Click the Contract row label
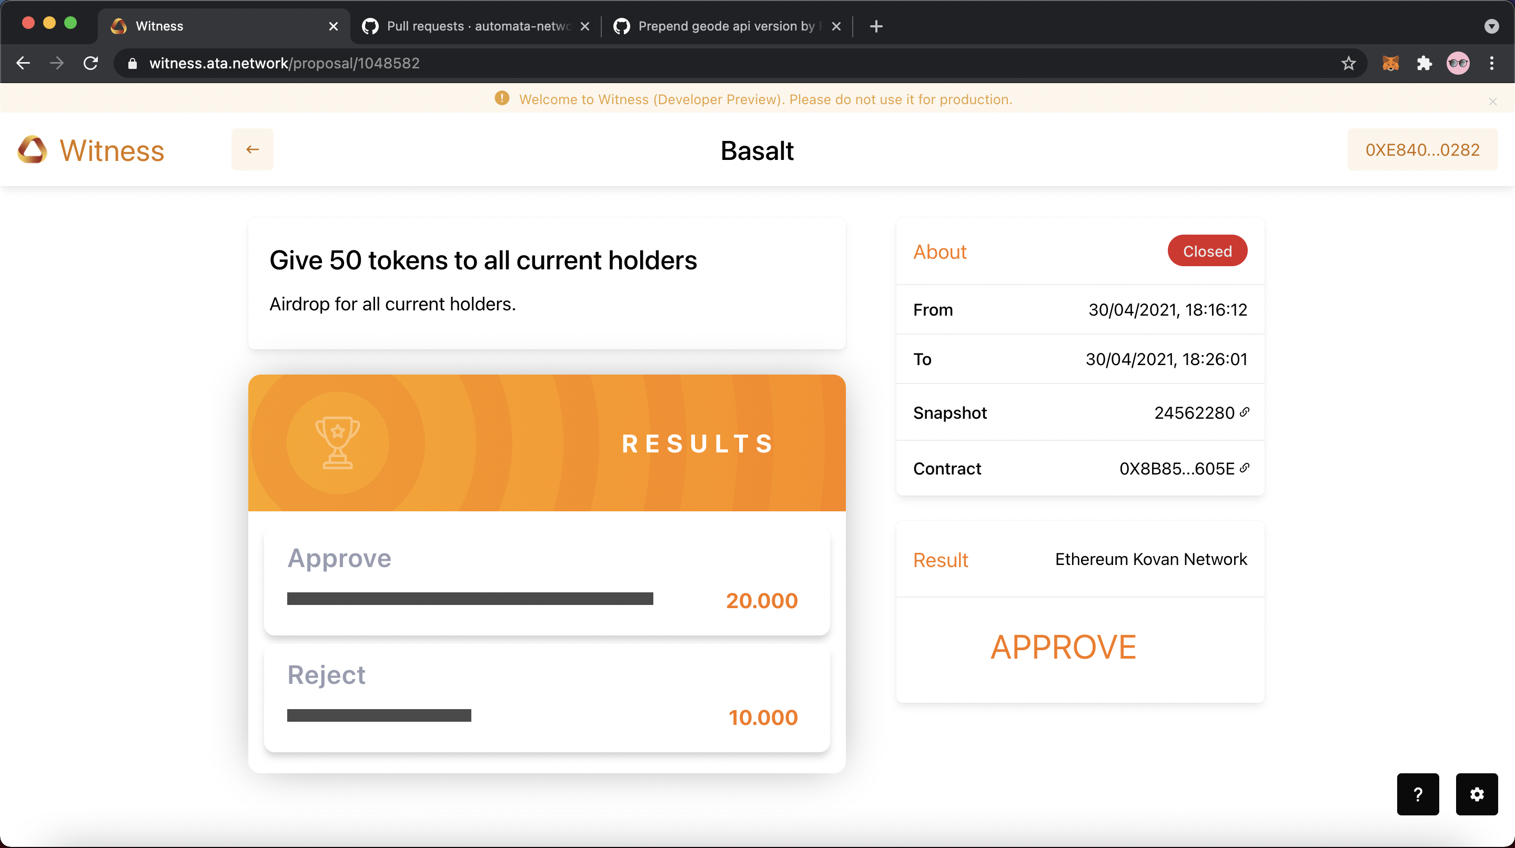Screen dimensions: 1515x848 pos(947,469)
